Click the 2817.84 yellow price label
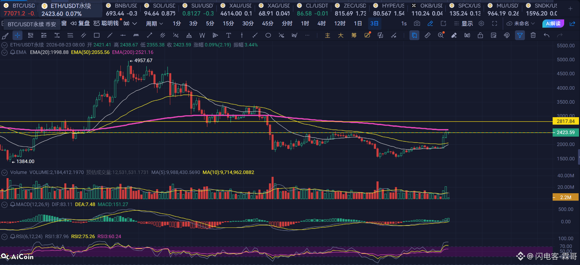This screenshot has width=580, height=265. [x=566, y=121]
